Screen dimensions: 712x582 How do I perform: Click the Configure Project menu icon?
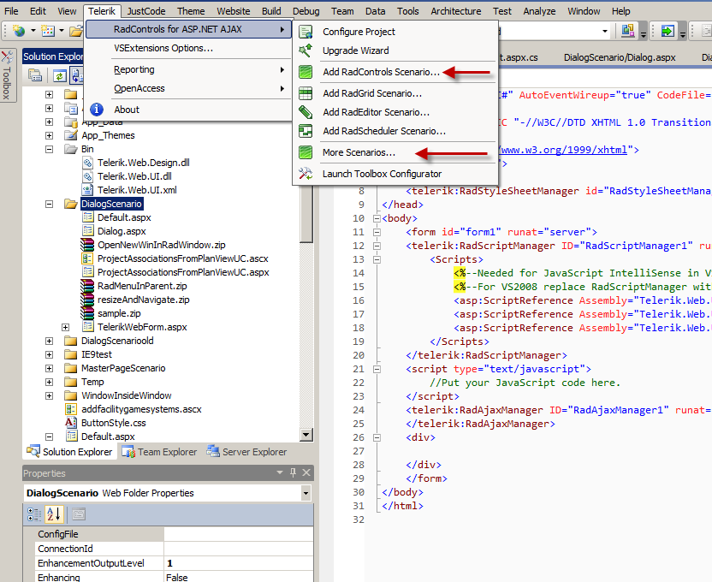pyautogui.click(x=306, y=32)
